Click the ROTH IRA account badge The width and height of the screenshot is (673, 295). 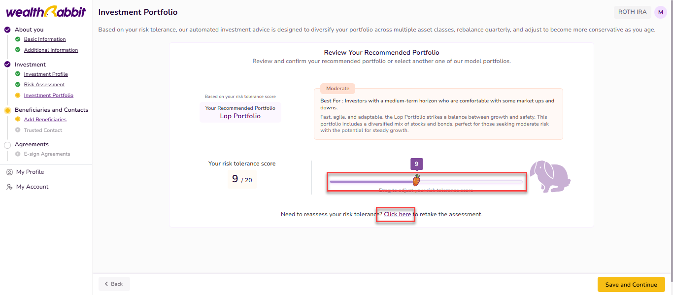point(633,12)
